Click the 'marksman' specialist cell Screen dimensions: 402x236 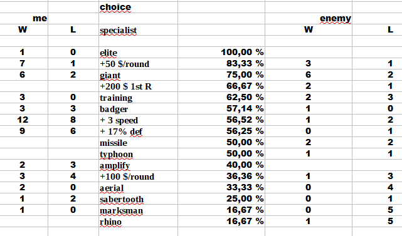[138, 210]
